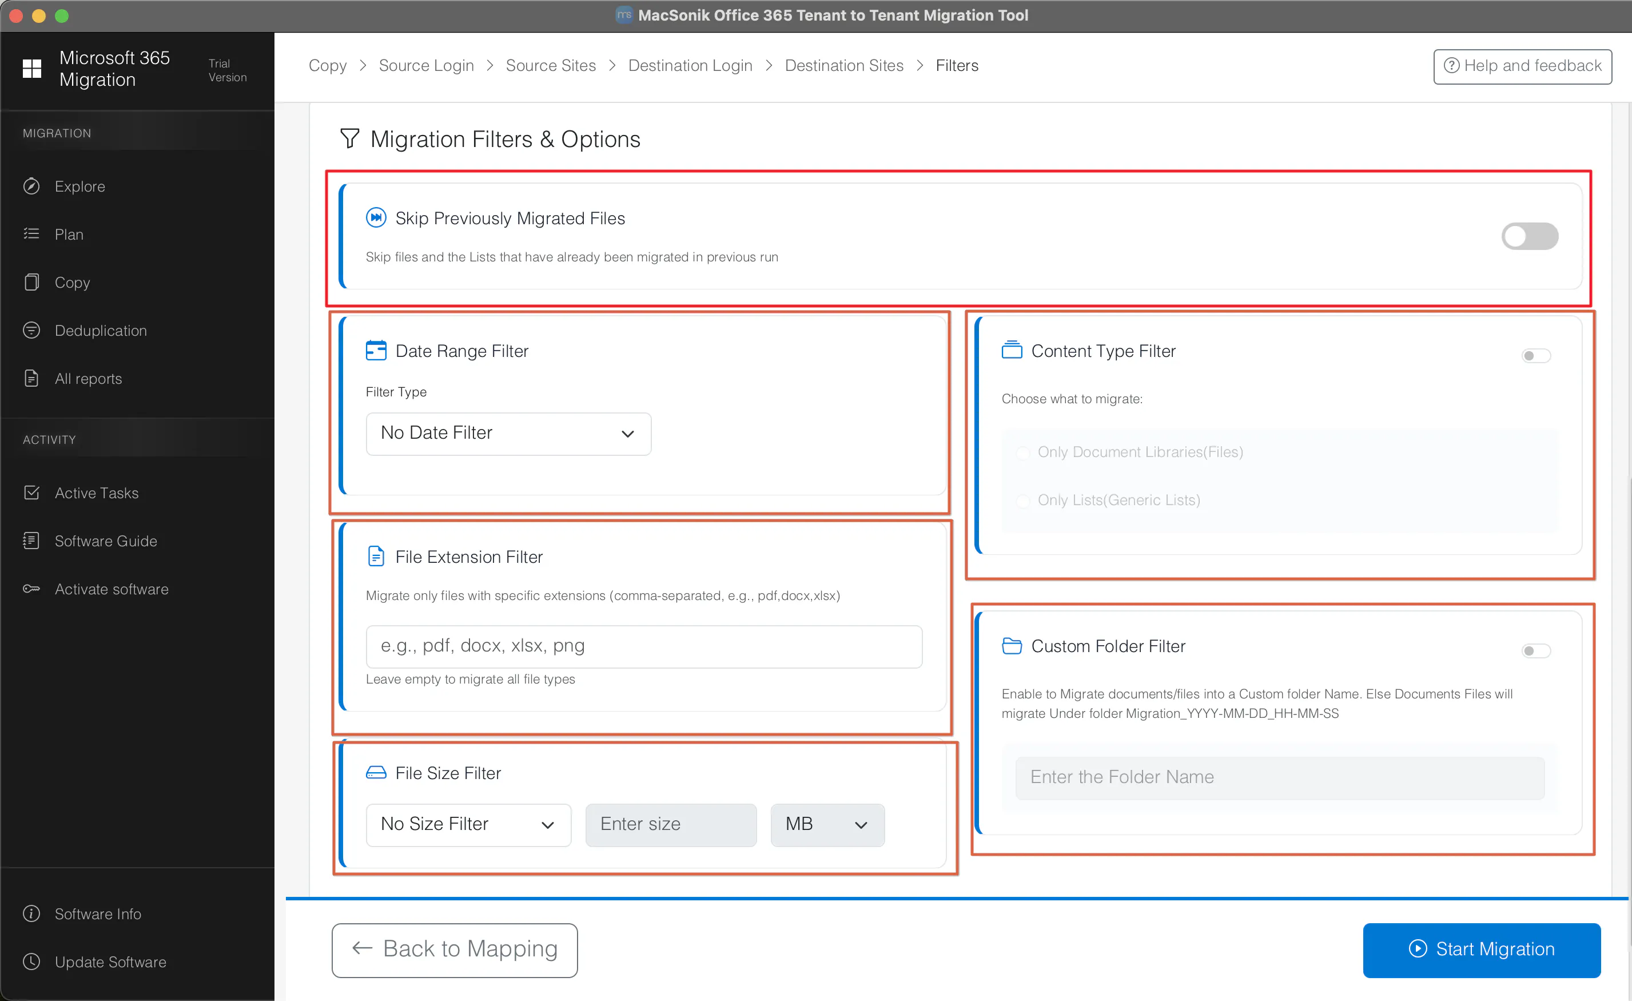This screenshot has height=1001, width=1632.
Task: Click the Trial Version label
Action: 227,70
